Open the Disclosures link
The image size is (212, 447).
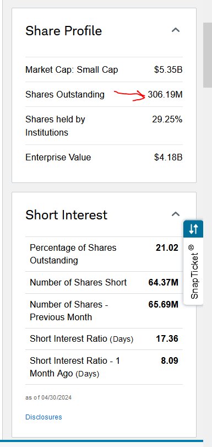click(x=44, y=417)
